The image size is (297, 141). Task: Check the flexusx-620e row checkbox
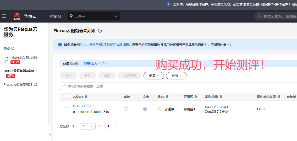pyautogui.click(x=67, y=109)
